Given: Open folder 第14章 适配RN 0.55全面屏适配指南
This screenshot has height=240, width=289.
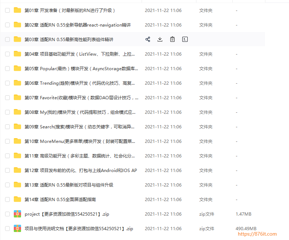Looking at the screenshot, I should coord(60,200).
